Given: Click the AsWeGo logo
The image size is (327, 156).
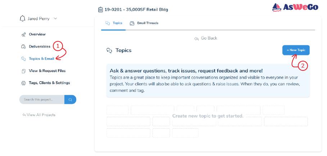Looking at the screenshot, I should (295, 8).
